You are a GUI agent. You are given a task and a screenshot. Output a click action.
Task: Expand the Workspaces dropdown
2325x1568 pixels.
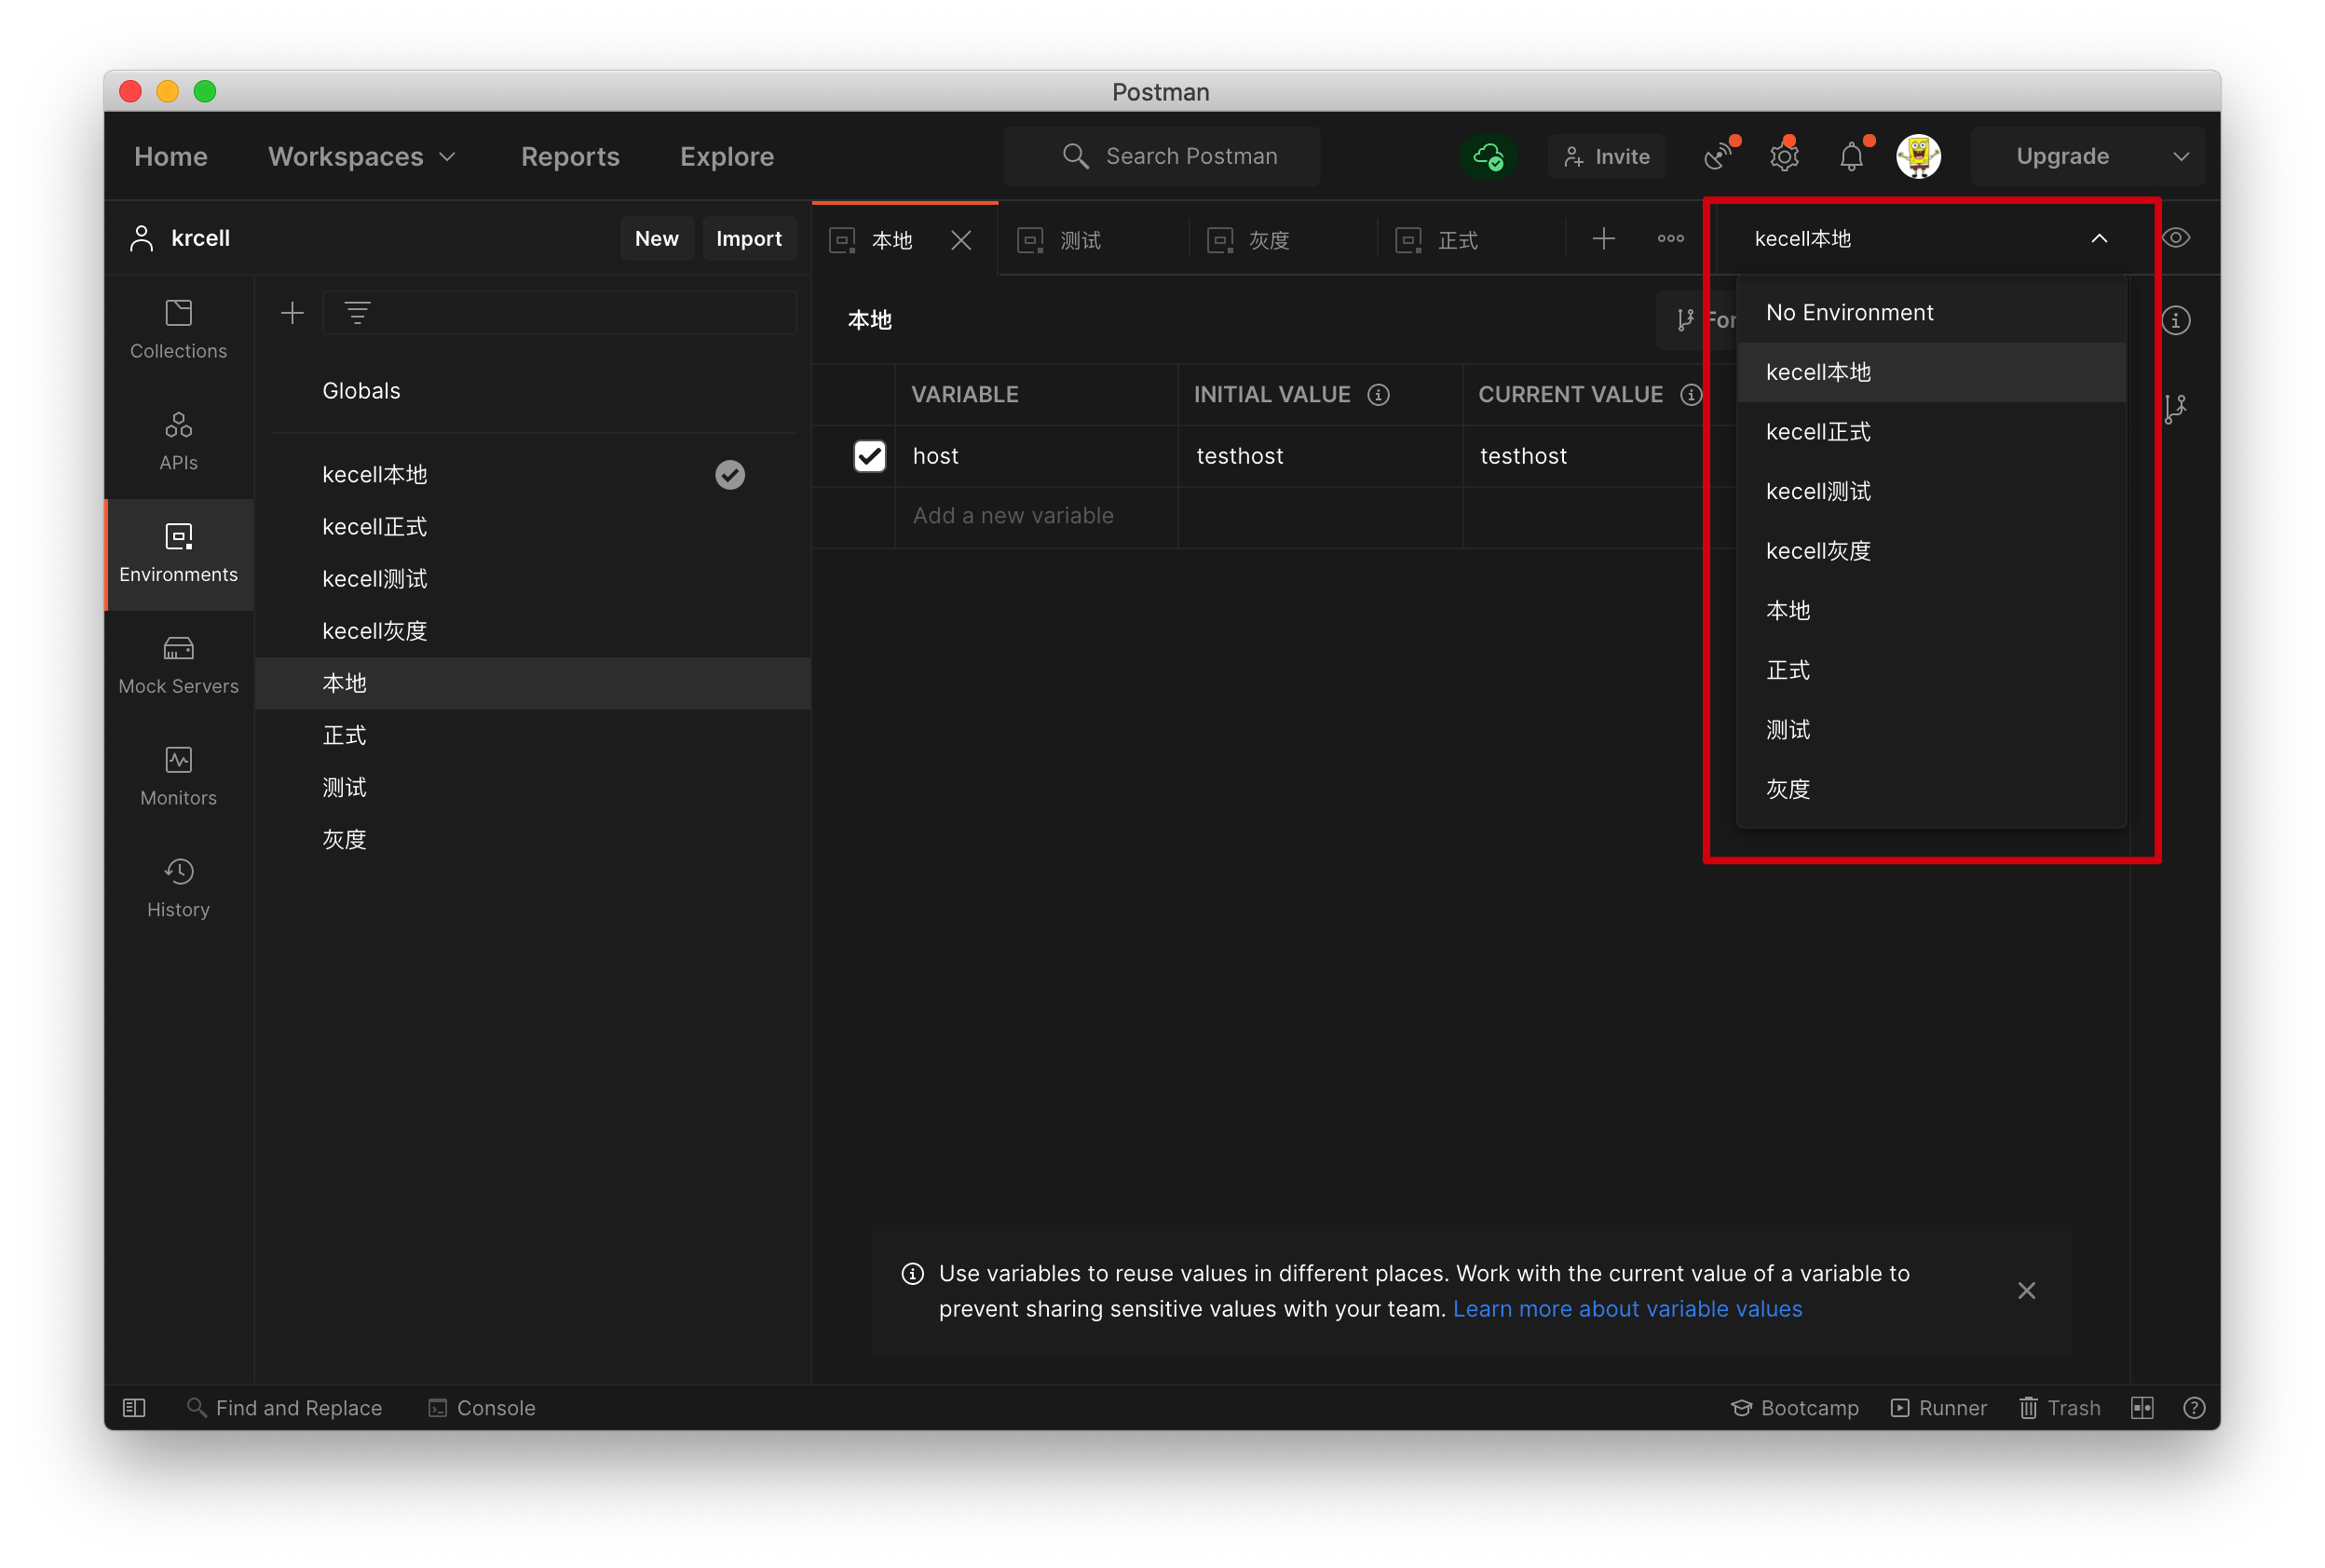coord(362,156)
